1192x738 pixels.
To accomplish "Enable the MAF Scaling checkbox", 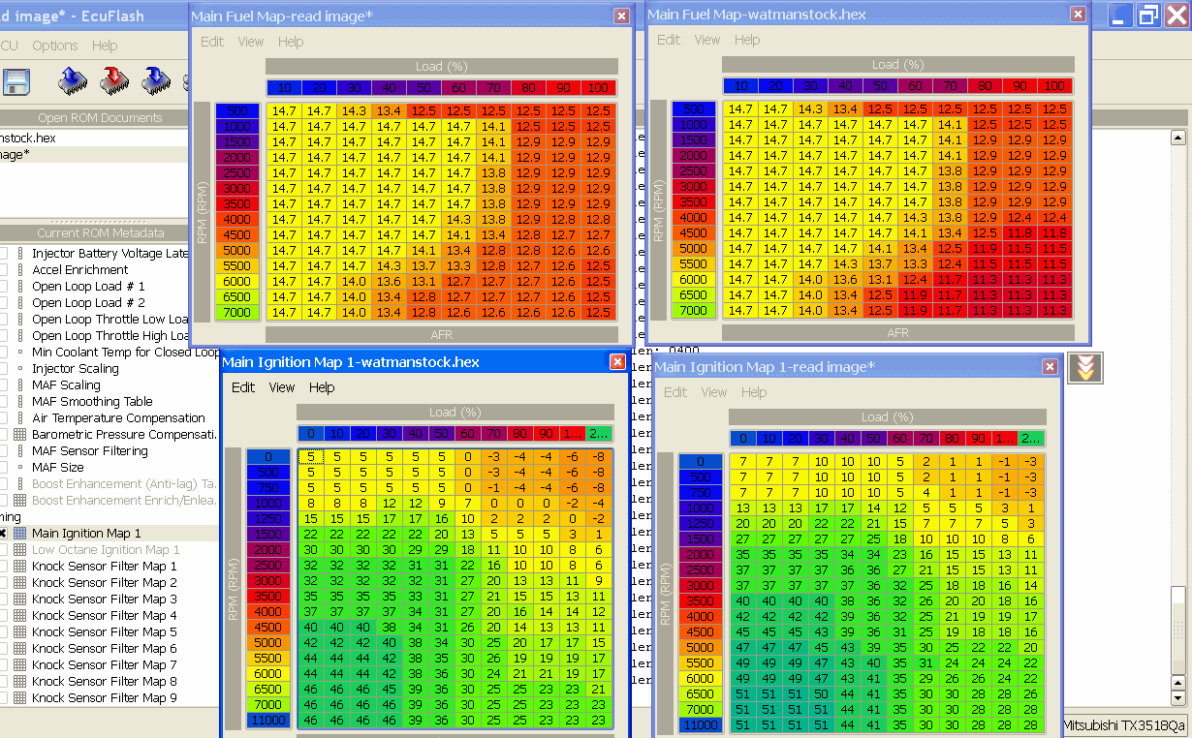I will 2,385.
